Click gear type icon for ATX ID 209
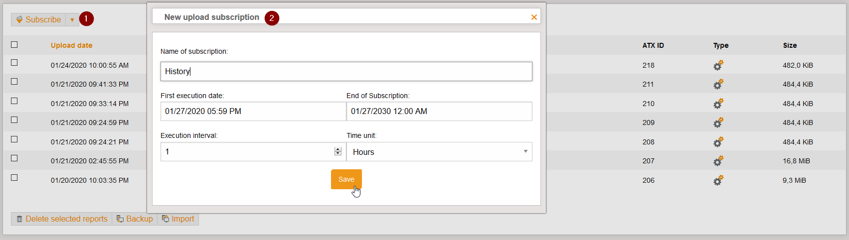849x240 pixels. pos(718,122)
